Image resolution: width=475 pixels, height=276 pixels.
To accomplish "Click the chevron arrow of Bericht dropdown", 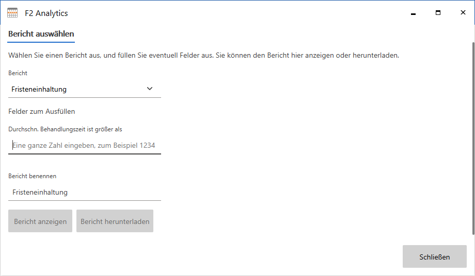I will click(150, 89).
